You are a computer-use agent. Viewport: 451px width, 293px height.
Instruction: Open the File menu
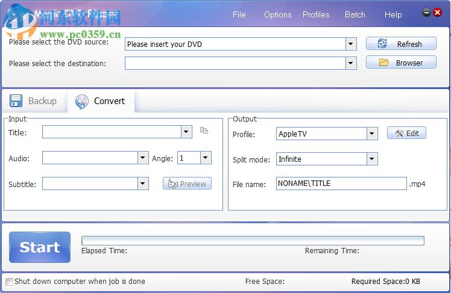pyautogui.click(x=239, y=14)
